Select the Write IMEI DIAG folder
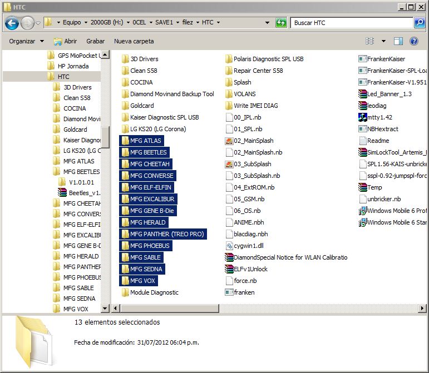The width and height of the screenshot is (429, 373). (x=252, y=106)
